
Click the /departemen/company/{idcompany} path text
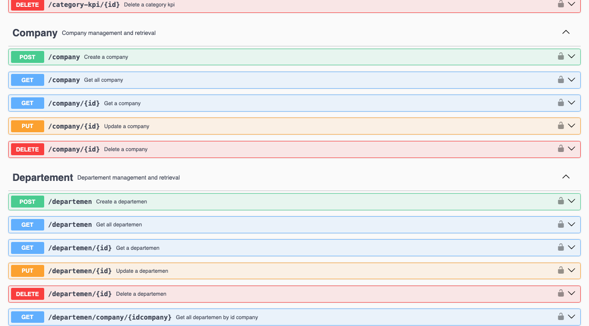click(x=110, y=317)
